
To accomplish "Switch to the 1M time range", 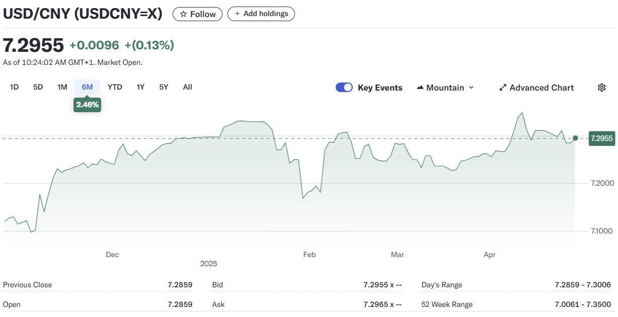I will coord(62,87).
